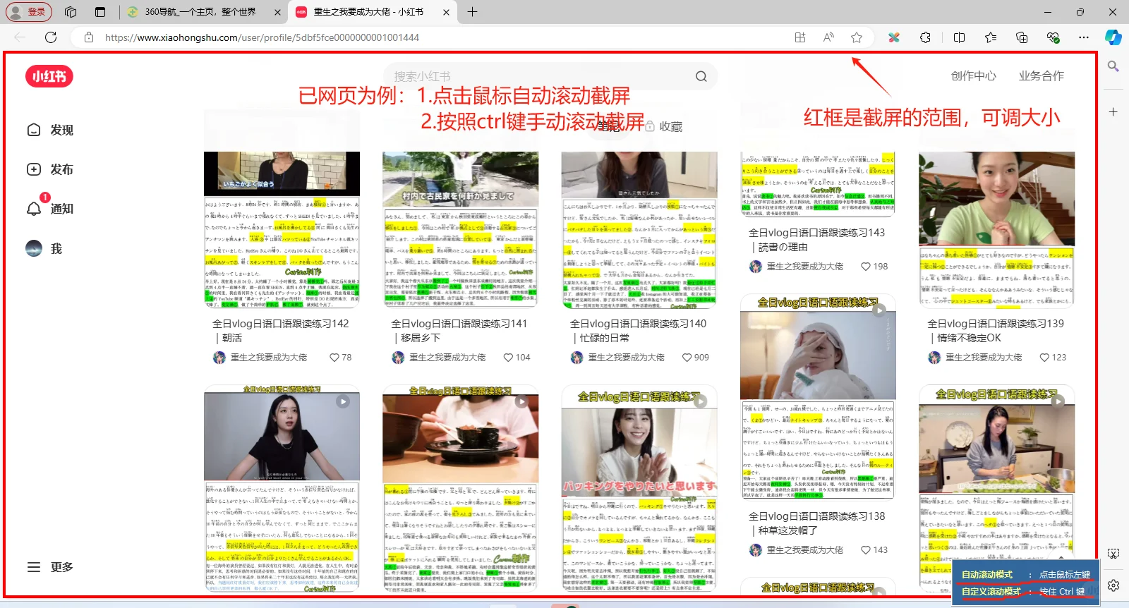The height and width of the screenshot is (608, 1129).
Task: Click the sidebar screenshot tool icon
Action: coord(1113,554)
